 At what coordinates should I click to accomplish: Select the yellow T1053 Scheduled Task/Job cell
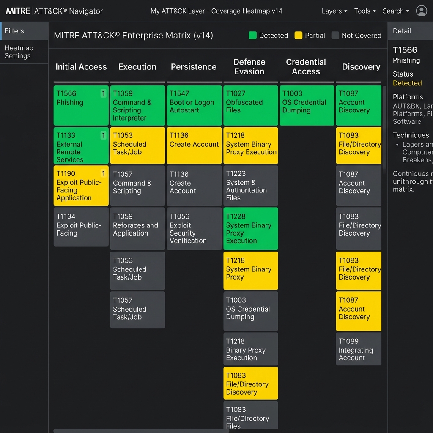pos(137,145)
